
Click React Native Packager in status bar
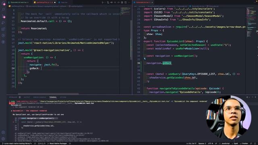click(x=57, y=143)
